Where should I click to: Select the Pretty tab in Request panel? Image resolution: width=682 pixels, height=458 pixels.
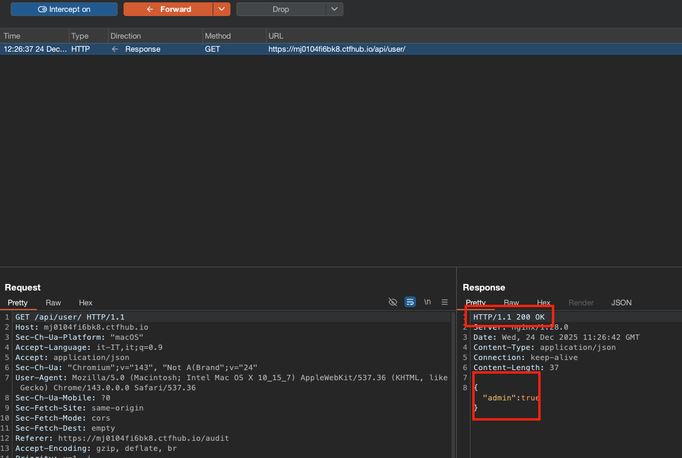click(x=18, y=303)
